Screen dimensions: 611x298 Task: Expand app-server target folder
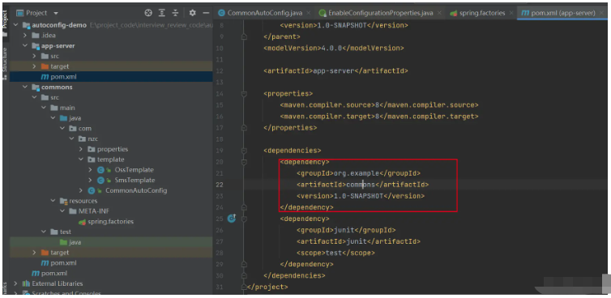coord(34,66)
